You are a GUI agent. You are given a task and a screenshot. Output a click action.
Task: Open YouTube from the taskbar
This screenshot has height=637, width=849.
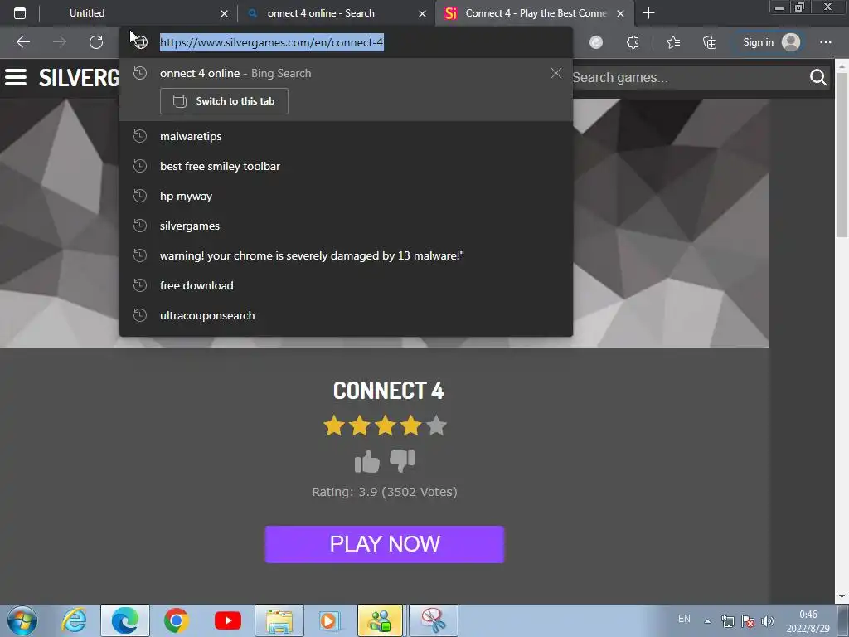click(x=227, y=620)
